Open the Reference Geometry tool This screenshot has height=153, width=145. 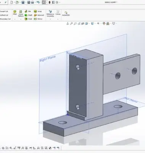click(x=50, y=13)
